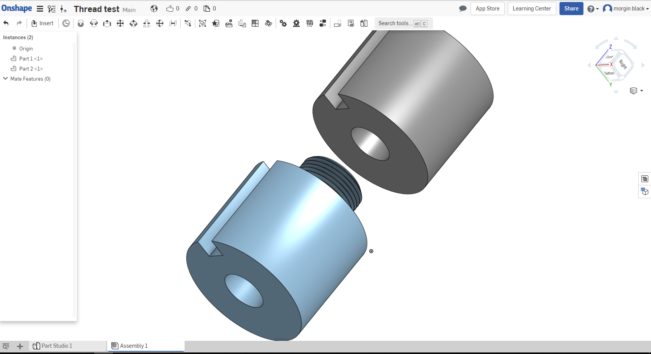This screenshot has height=354, width=651.
Task: Expand the Mate Features (0) section
Action: click(5, 79)
